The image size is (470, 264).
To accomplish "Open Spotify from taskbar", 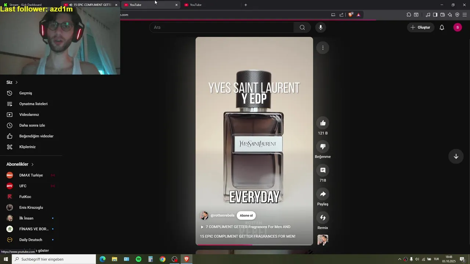I will 138,259.
